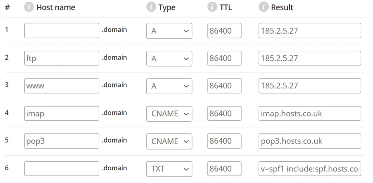373x183 pixels.
Task: Edit the pop3.hosts.co.uk result field
Action: [x=310, y=141]
